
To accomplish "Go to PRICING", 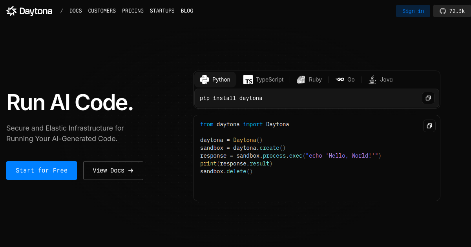I will (133, 11).
